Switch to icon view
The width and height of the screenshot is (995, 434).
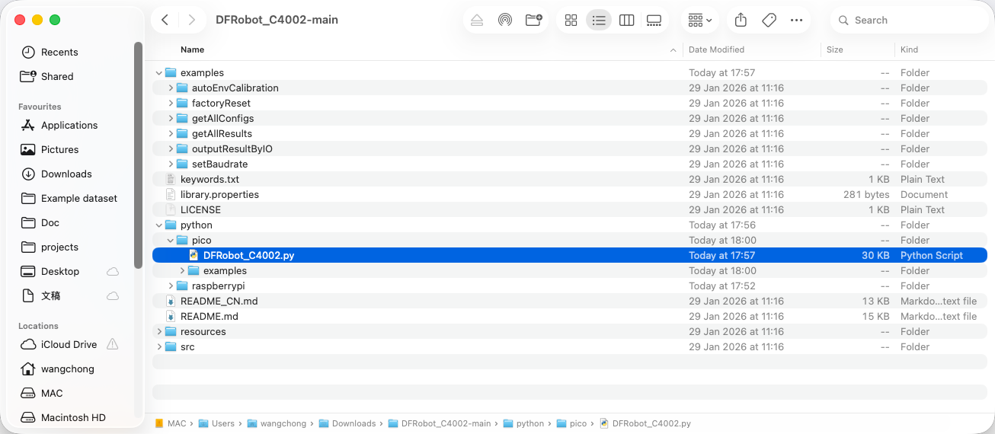[571, 21]
